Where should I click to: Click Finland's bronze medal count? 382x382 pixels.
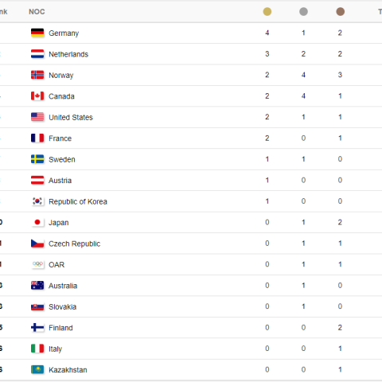click(340, 328)
